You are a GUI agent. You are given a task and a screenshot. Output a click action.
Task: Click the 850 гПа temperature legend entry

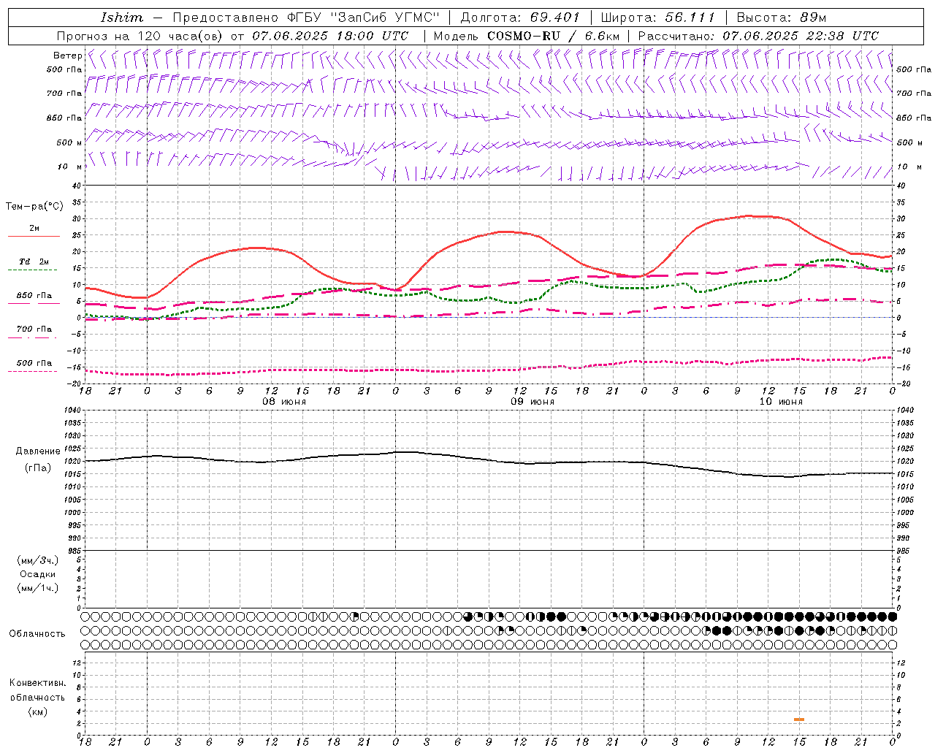(34, 296)
